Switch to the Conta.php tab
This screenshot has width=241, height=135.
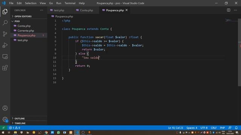pos(86,10)
